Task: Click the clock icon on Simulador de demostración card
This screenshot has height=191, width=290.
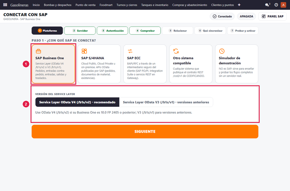Action: 222,51
